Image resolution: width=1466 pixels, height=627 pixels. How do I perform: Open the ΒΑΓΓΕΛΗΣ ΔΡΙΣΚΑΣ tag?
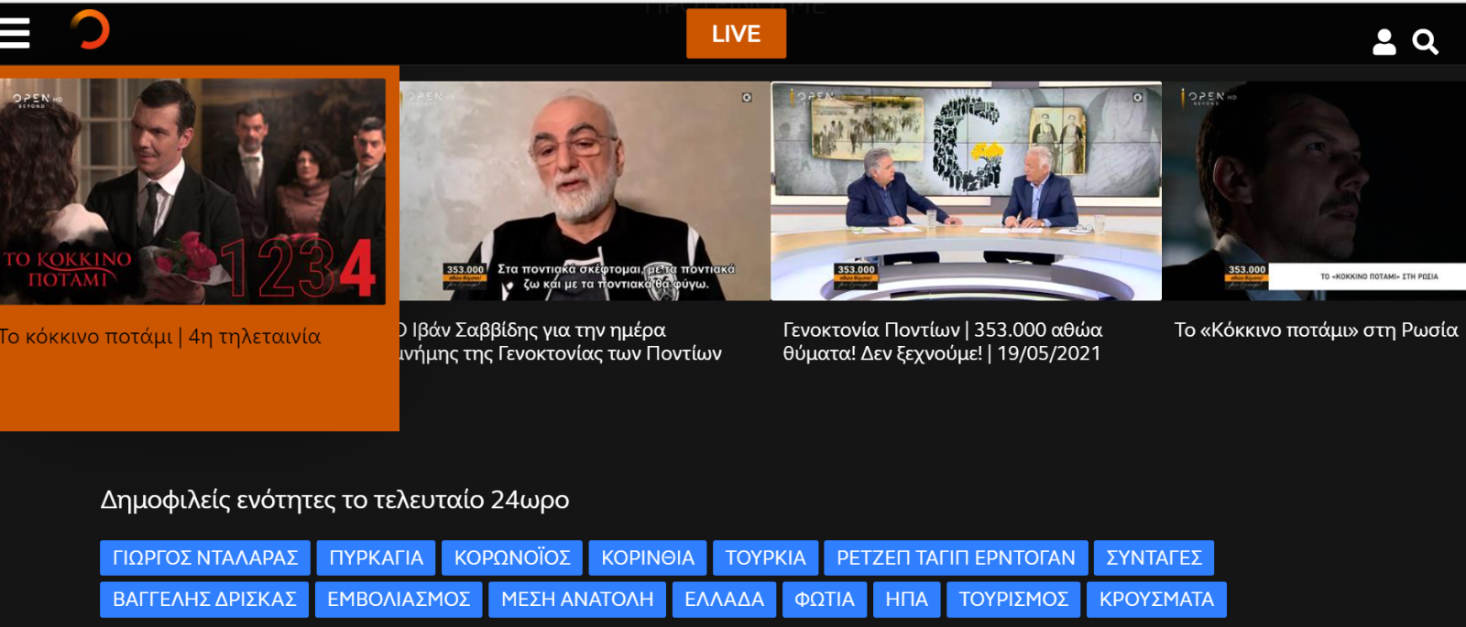(x=204, y=600)
